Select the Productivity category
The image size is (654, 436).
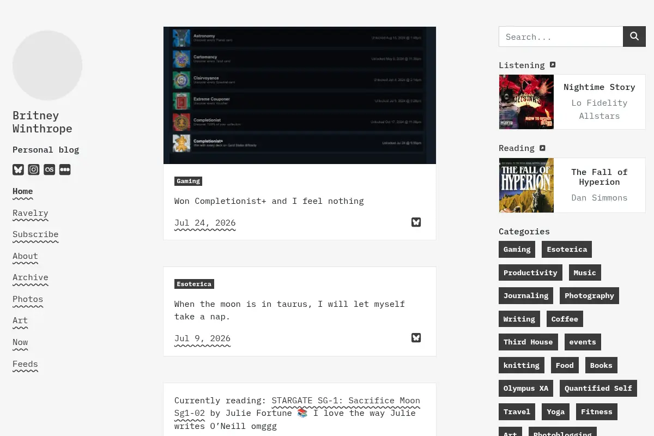tap(530, 272)
